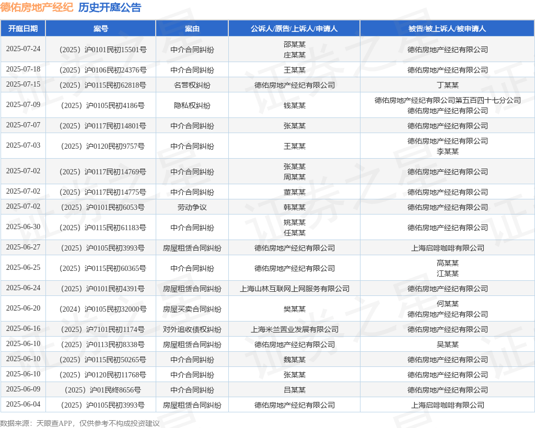Click date cell 2025-06-27
The height and width of the screenshot is (428, 535).
click(x=23, y=247)
